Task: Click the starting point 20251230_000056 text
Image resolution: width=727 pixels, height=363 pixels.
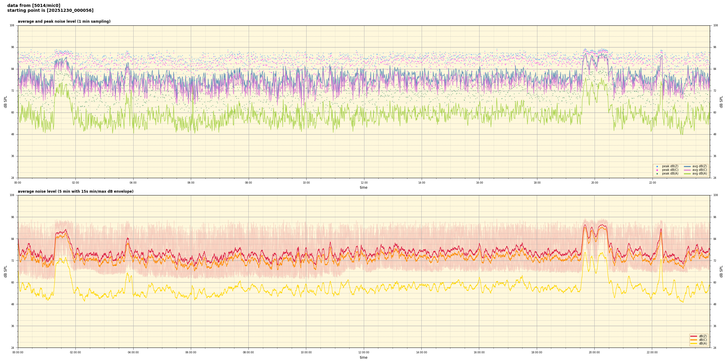Action: point(50,11)
